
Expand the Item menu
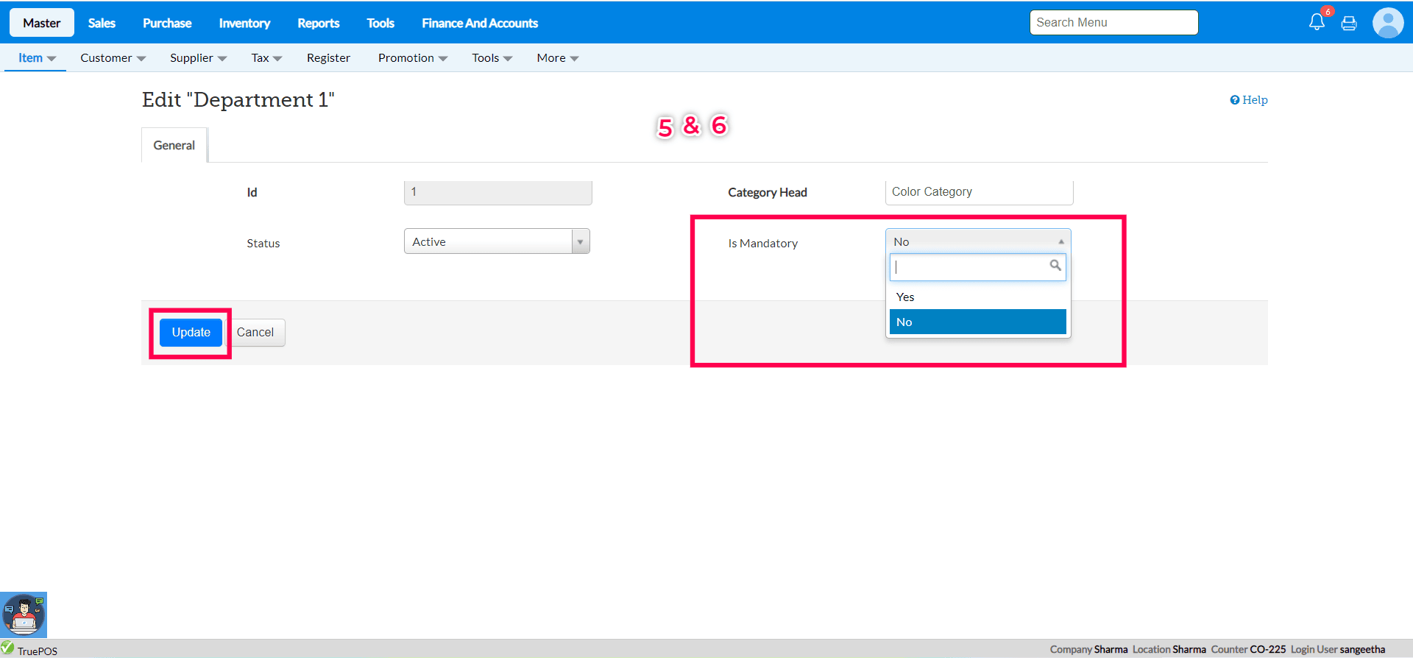36,58
